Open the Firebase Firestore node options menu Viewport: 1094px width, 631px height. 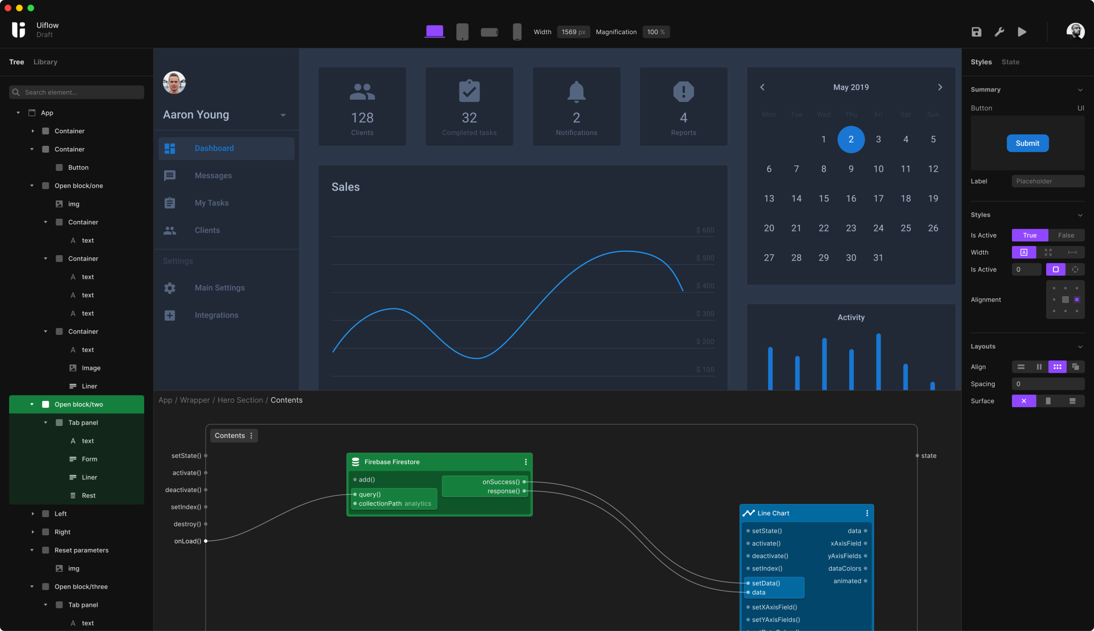coord(525,462)
